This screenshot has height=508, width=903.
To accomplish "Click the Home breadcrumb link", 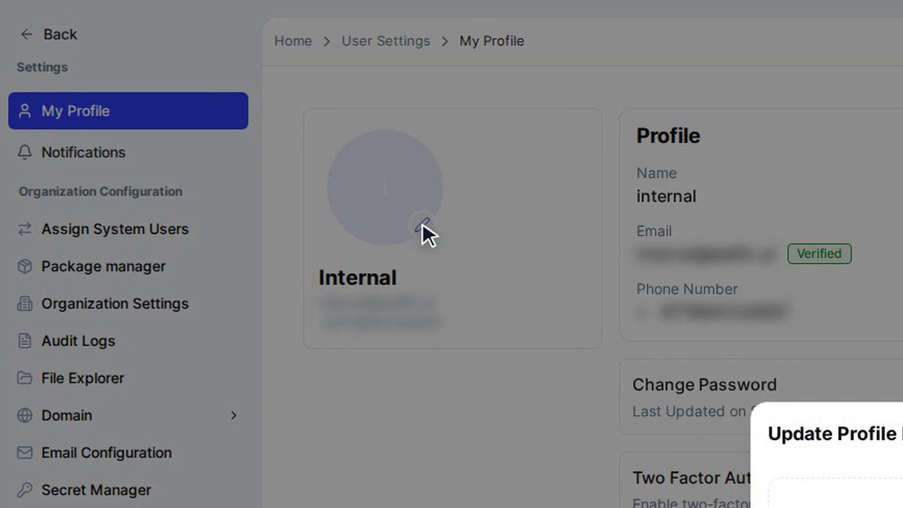I will (x=293, y=41).
